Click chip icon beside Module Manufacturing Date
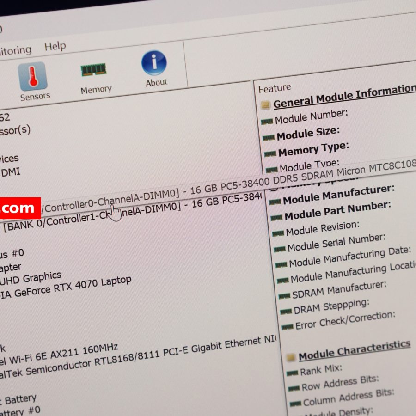The height and width of the screenshot is (416, 416). point(281,265)
